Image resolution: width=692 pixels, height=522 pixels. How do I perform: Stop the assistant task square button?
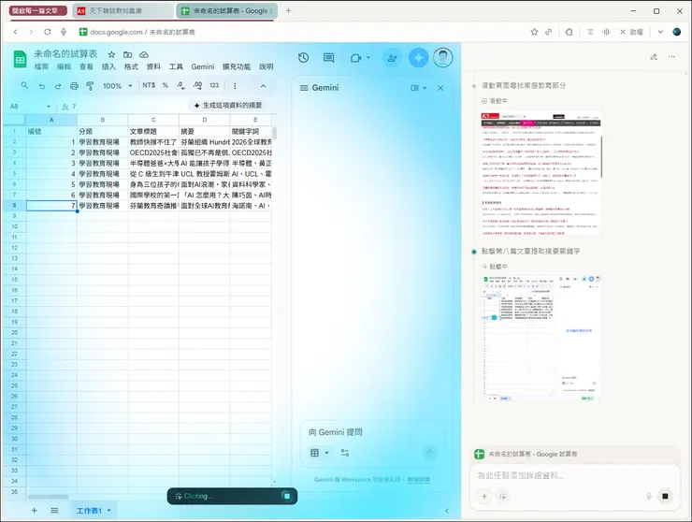tap(665, 497)
